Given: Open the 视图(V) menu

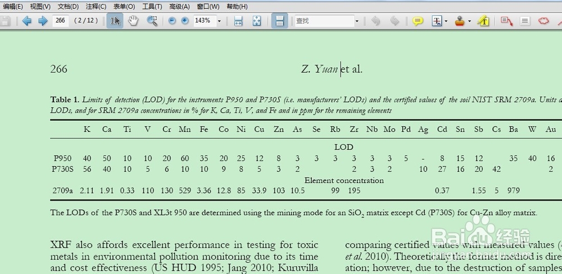Looking at the screenshot, I should point(40,6).
